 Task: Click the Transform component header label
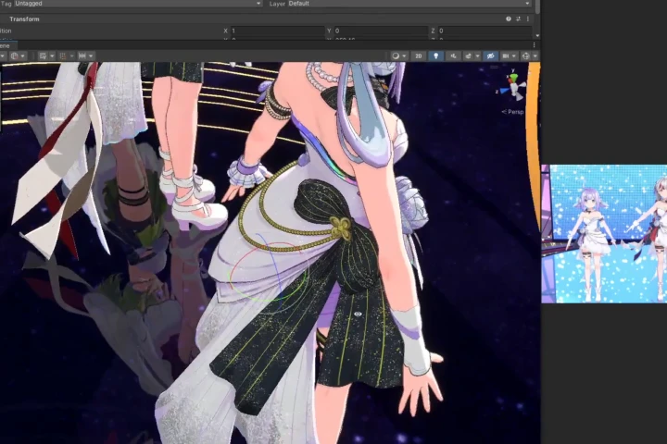[x=24, y=19]
